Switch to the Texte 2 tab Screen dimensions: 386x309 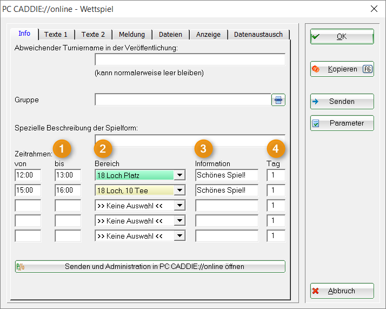point(94,35)
